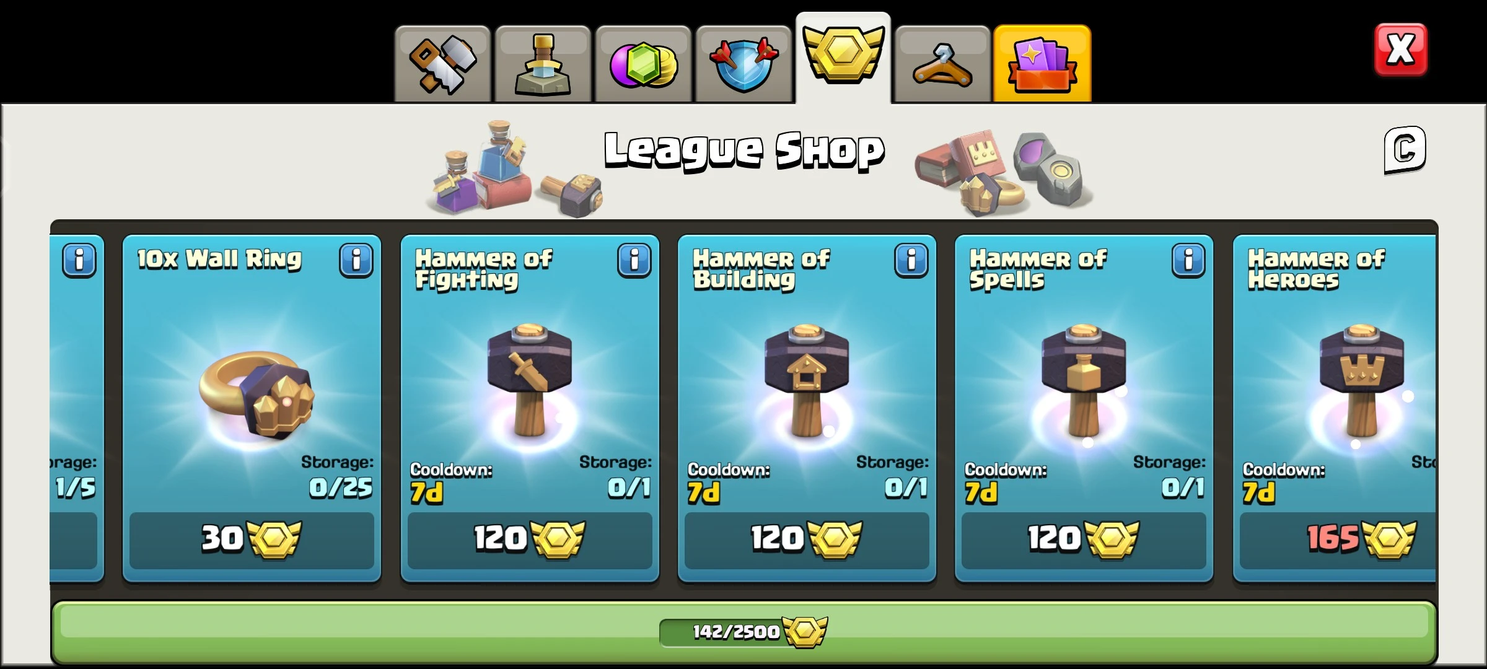
Task: Open the clothes hanger skins tab
Action: pyautogui.click(x=942, y=64)
